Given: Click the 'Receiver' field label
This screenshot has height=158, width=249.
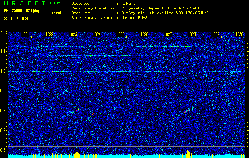Looking at the screenshot, I should (81, 13).
